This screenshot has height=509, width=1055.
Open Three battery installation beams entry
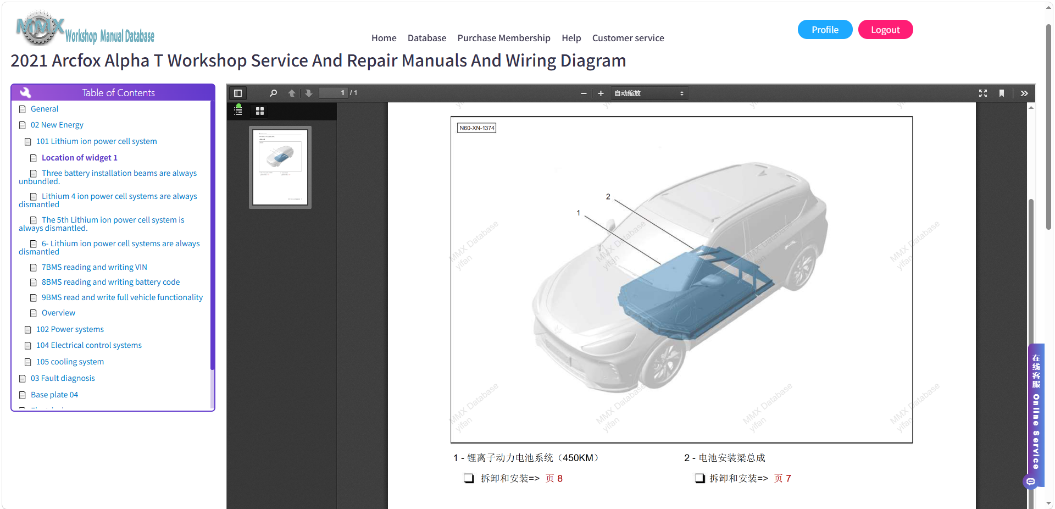point(108,177)
